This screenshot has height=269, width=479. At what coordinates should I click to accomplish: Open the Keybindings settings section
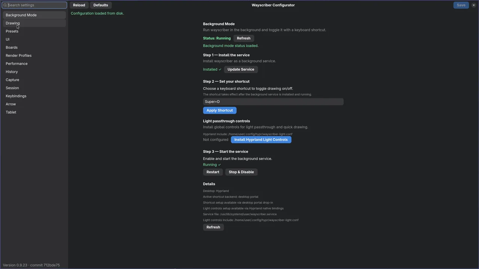click(x=34, y=96)
